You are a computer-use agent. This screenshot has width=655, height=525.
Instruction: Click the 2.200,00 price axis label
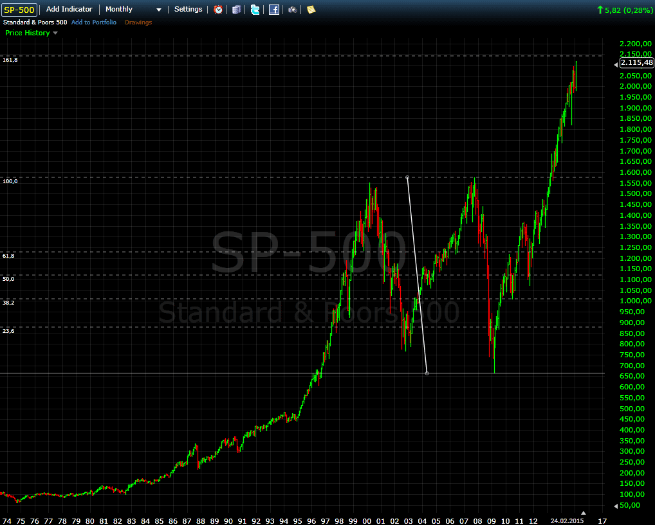pyautogui.click(x=635, y=44)
